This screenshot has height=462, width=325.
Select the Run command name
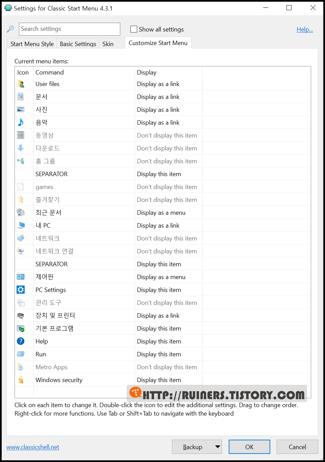tap(41, 354)
